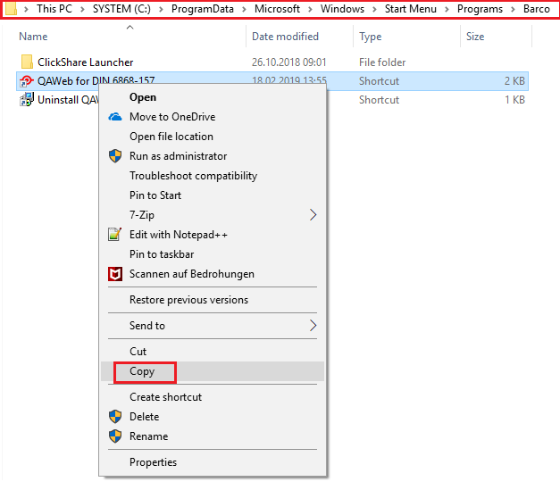The width and height of the screenshot is (560, 490).
Task: Expand chevron after This PC
Action: coord(82,9)
